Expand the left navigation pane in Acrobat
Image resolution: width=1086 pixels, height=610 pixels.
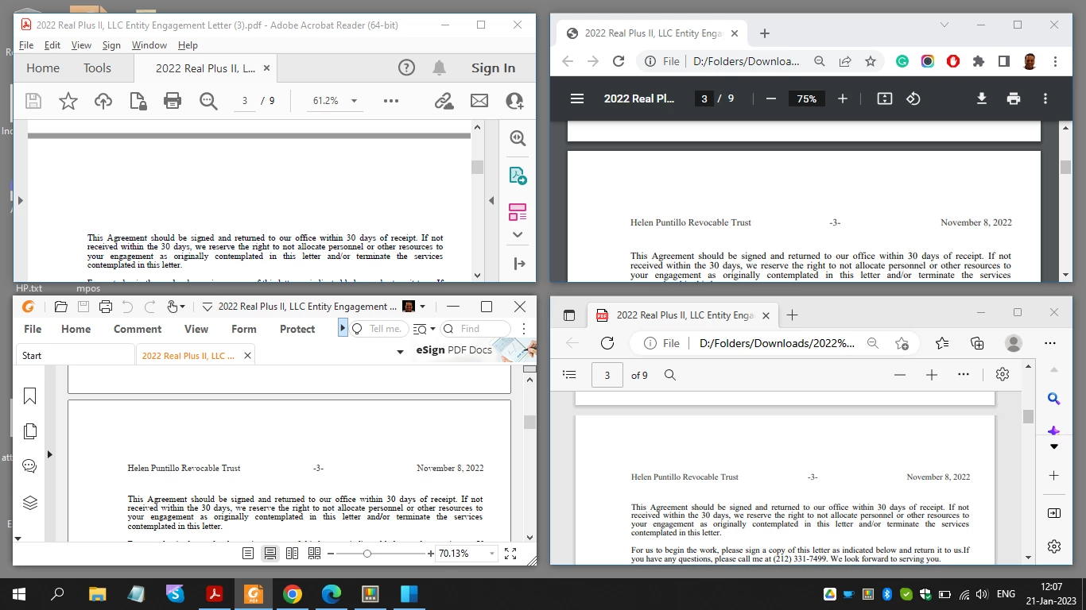pyautogui.click(x=21, y=201)
